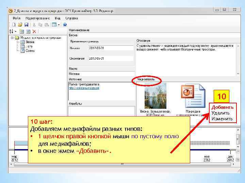Click the Окончание date field 2012-05-31
Image resolution: width=245 pixels, height=183 pixels.
pyautogui.click(x=111, y=59)
